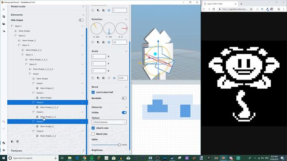Copy scale values icon

pos(98,78)
